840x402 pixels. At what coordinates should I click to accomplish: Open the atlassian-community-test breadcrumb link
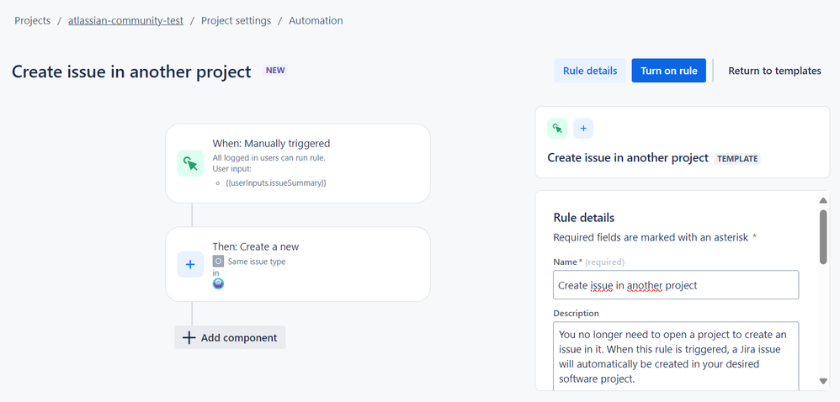point(125,21)
